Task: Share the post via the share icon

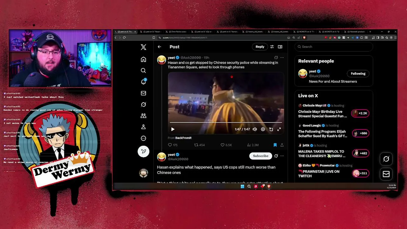Action: [282, 145]
